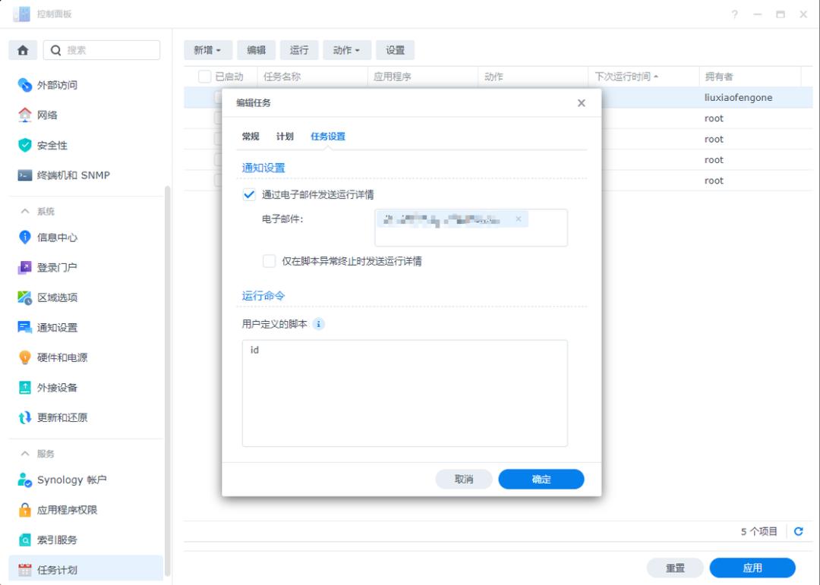Toggle 通过电子邮件发送运行详情 checkbox
Viewport: 820px width, 585px height.
[x=249, y=194]
